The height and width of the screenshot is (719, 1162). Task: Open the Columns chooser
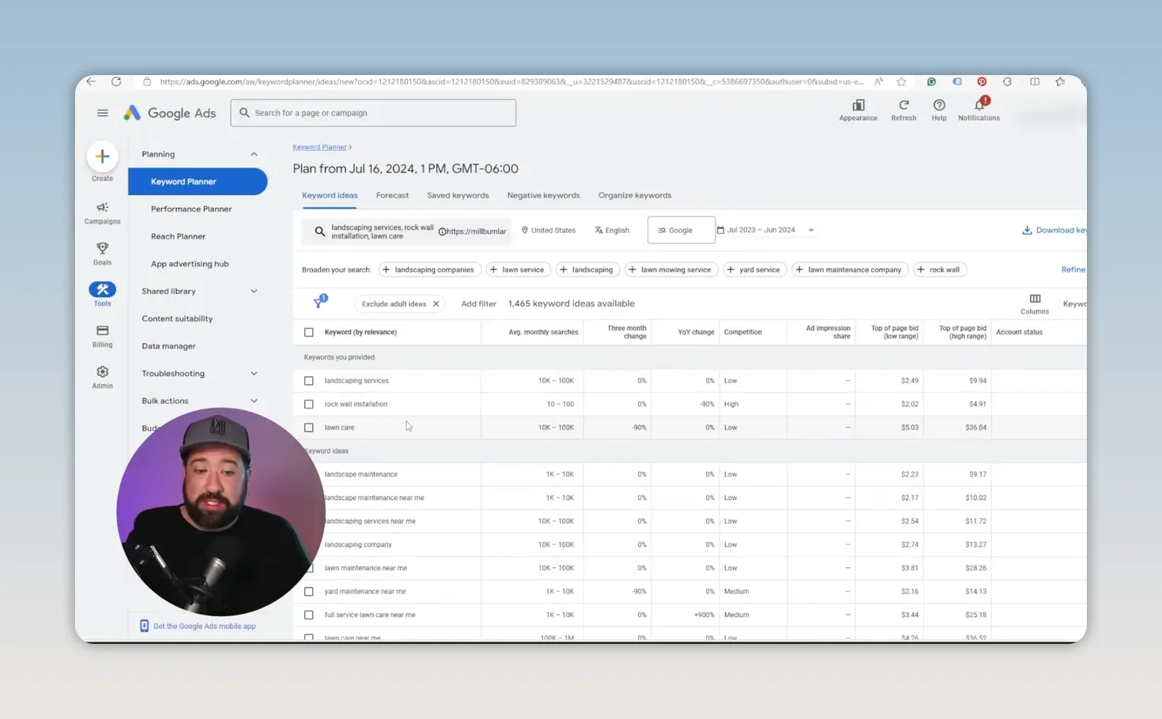(x=1034, y=303)
